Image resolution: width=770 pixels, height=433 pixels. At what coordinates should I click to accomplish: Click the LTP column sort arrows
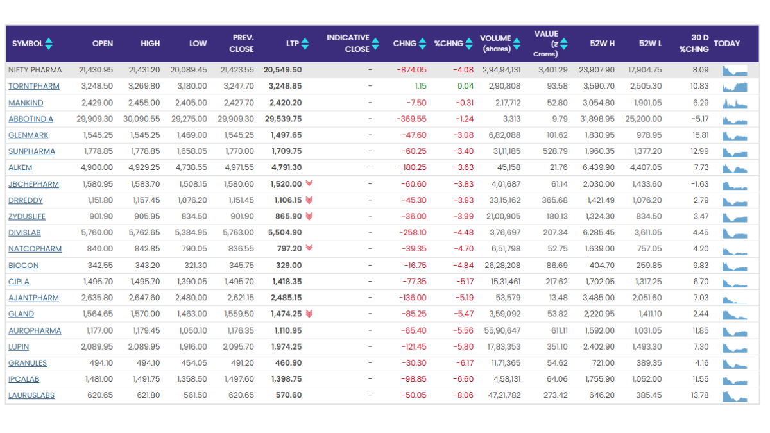click(305, 44)
